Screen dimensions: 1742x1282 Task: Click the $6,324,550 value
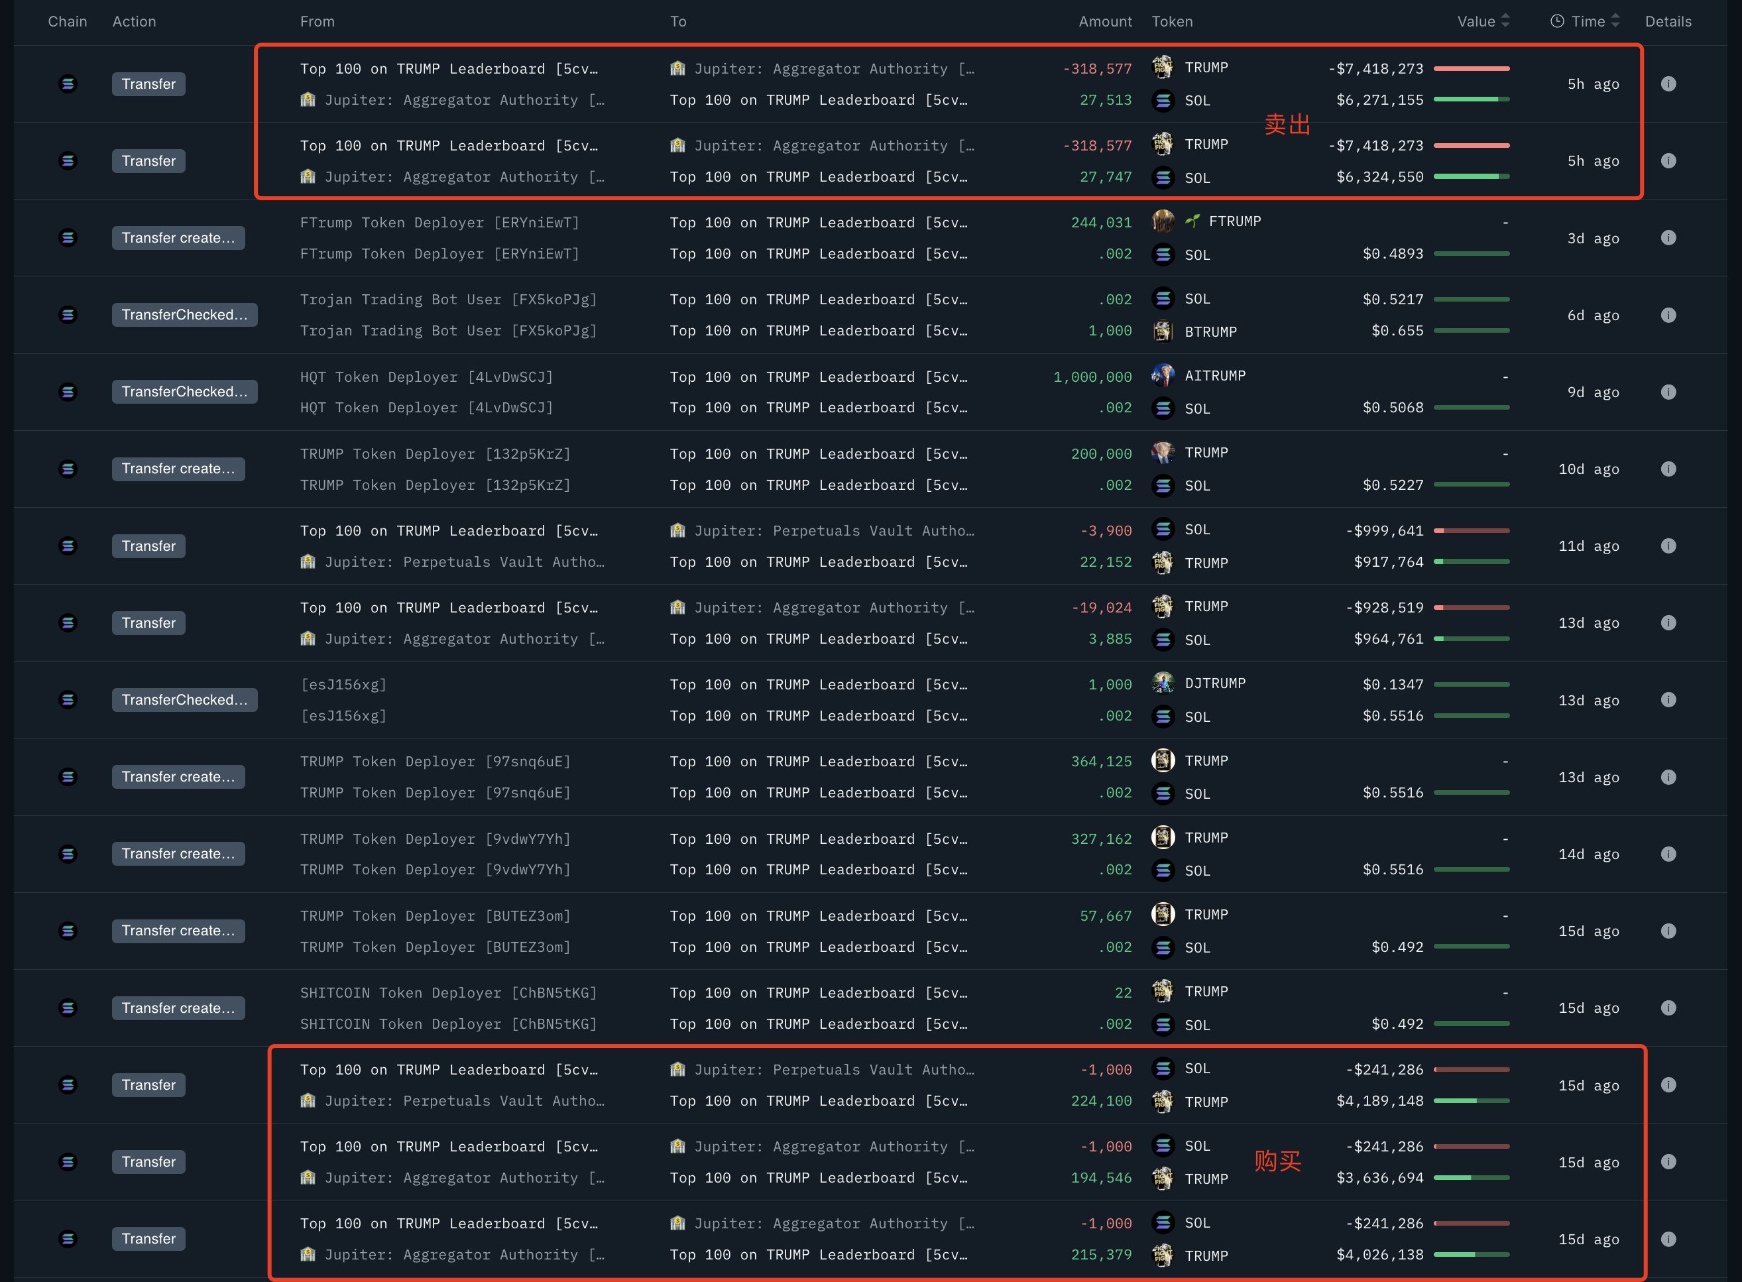pos(1379,177)
